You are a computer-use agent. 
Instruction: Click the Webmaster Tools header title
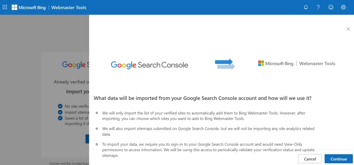(69, 7)
